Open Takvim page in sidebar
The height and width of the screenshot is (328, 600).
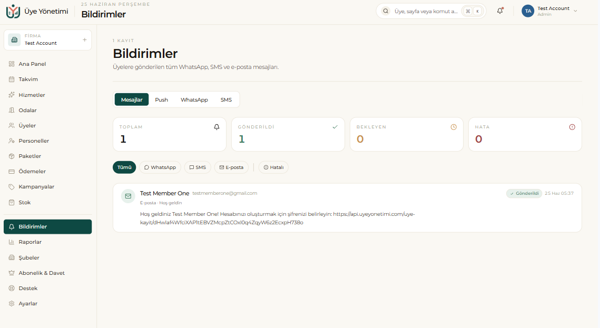(48, 79)
